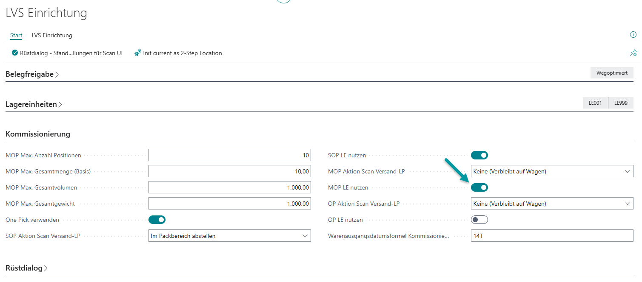Toggle the SOP LE nutzen switch
Screen dimensions: 642x282
479,155
